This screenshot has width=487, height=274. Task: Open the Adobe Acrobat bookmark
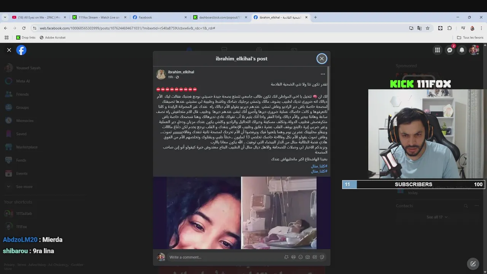(x=53, y=37)
